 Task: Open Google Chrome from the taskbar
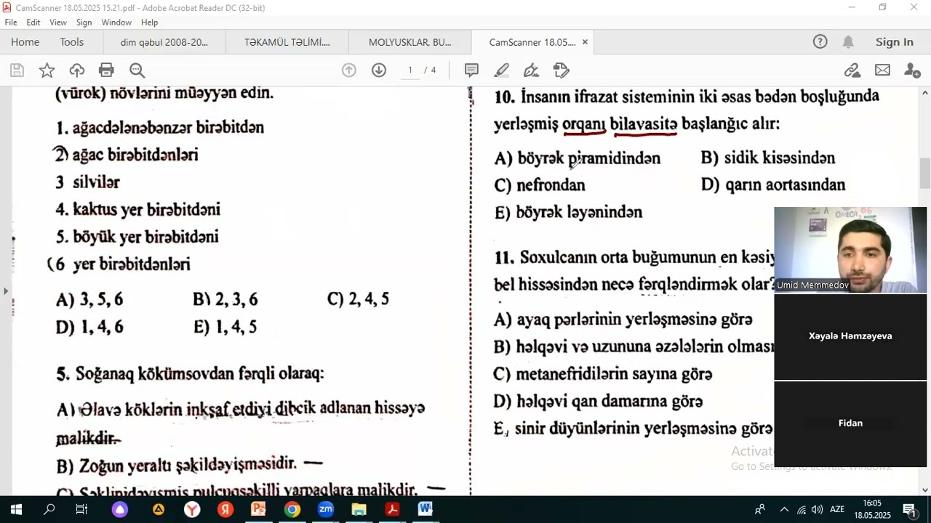click(292, 510)
